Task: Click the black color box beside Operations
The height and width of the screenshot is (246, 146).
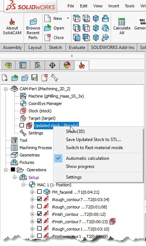Action: pos(13,169)
